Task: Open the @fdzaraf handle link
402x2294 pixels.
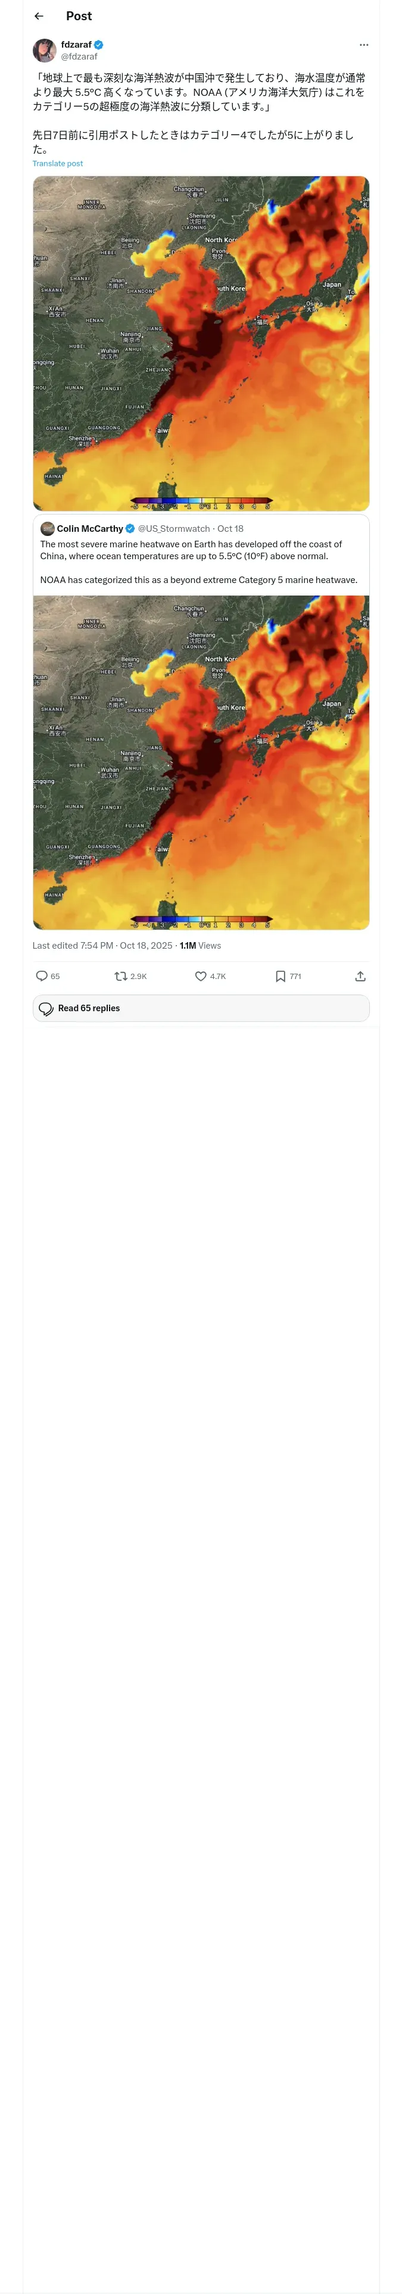Action: (x=79, y=56)
